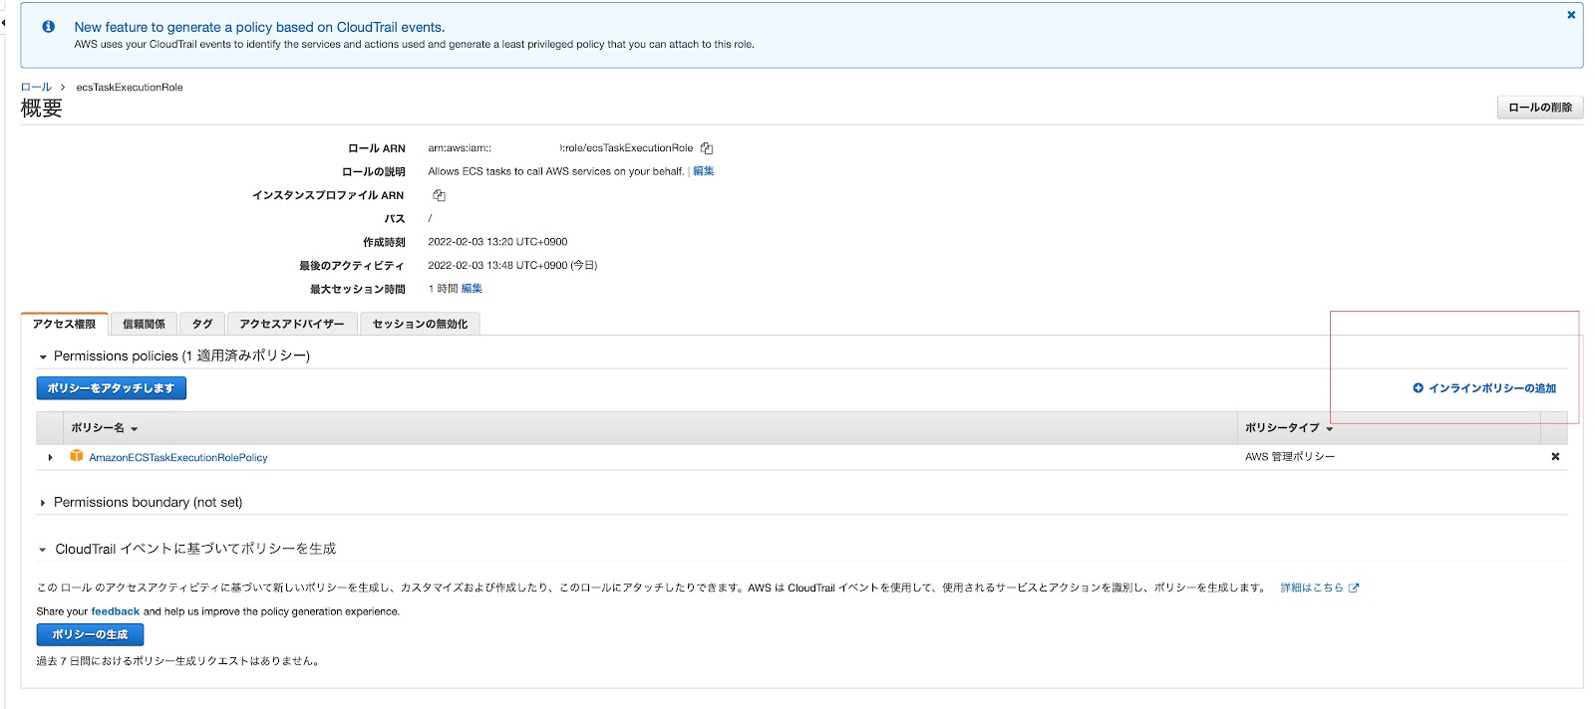Collapse the left sidebar arrow
The width and height of the screenshot is (1595, 709).
click(3, 22)
